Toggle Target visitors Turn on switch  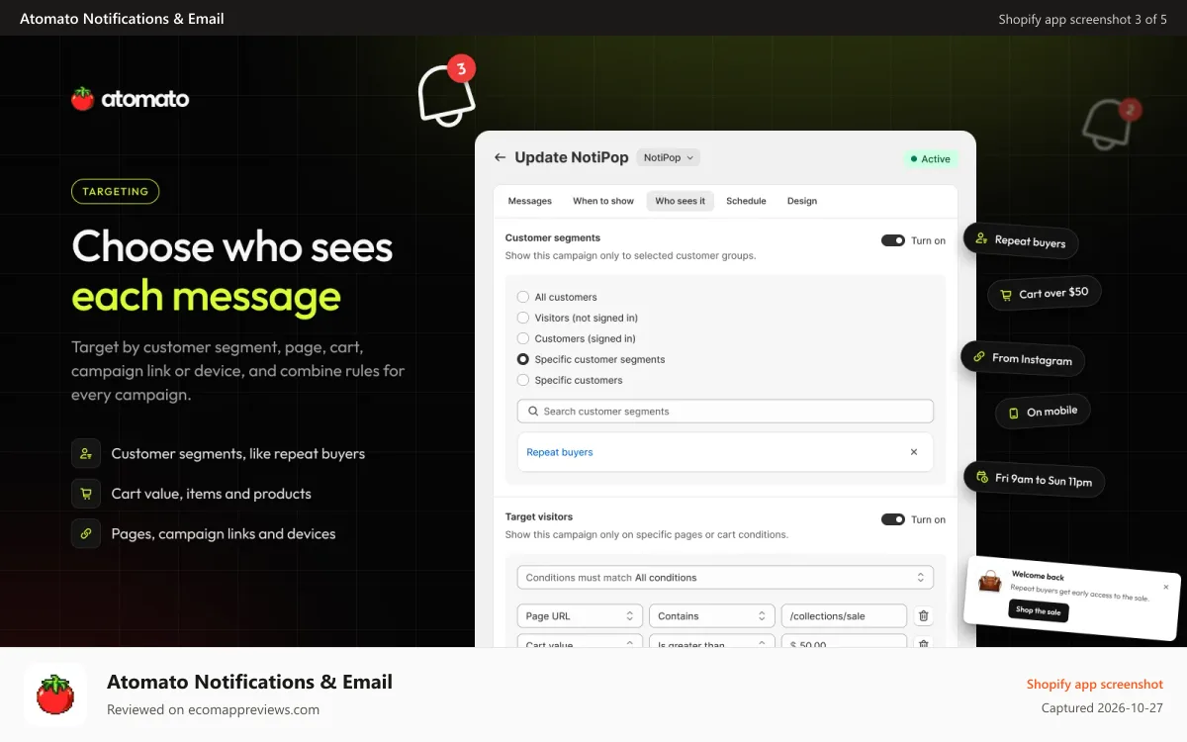893,519
